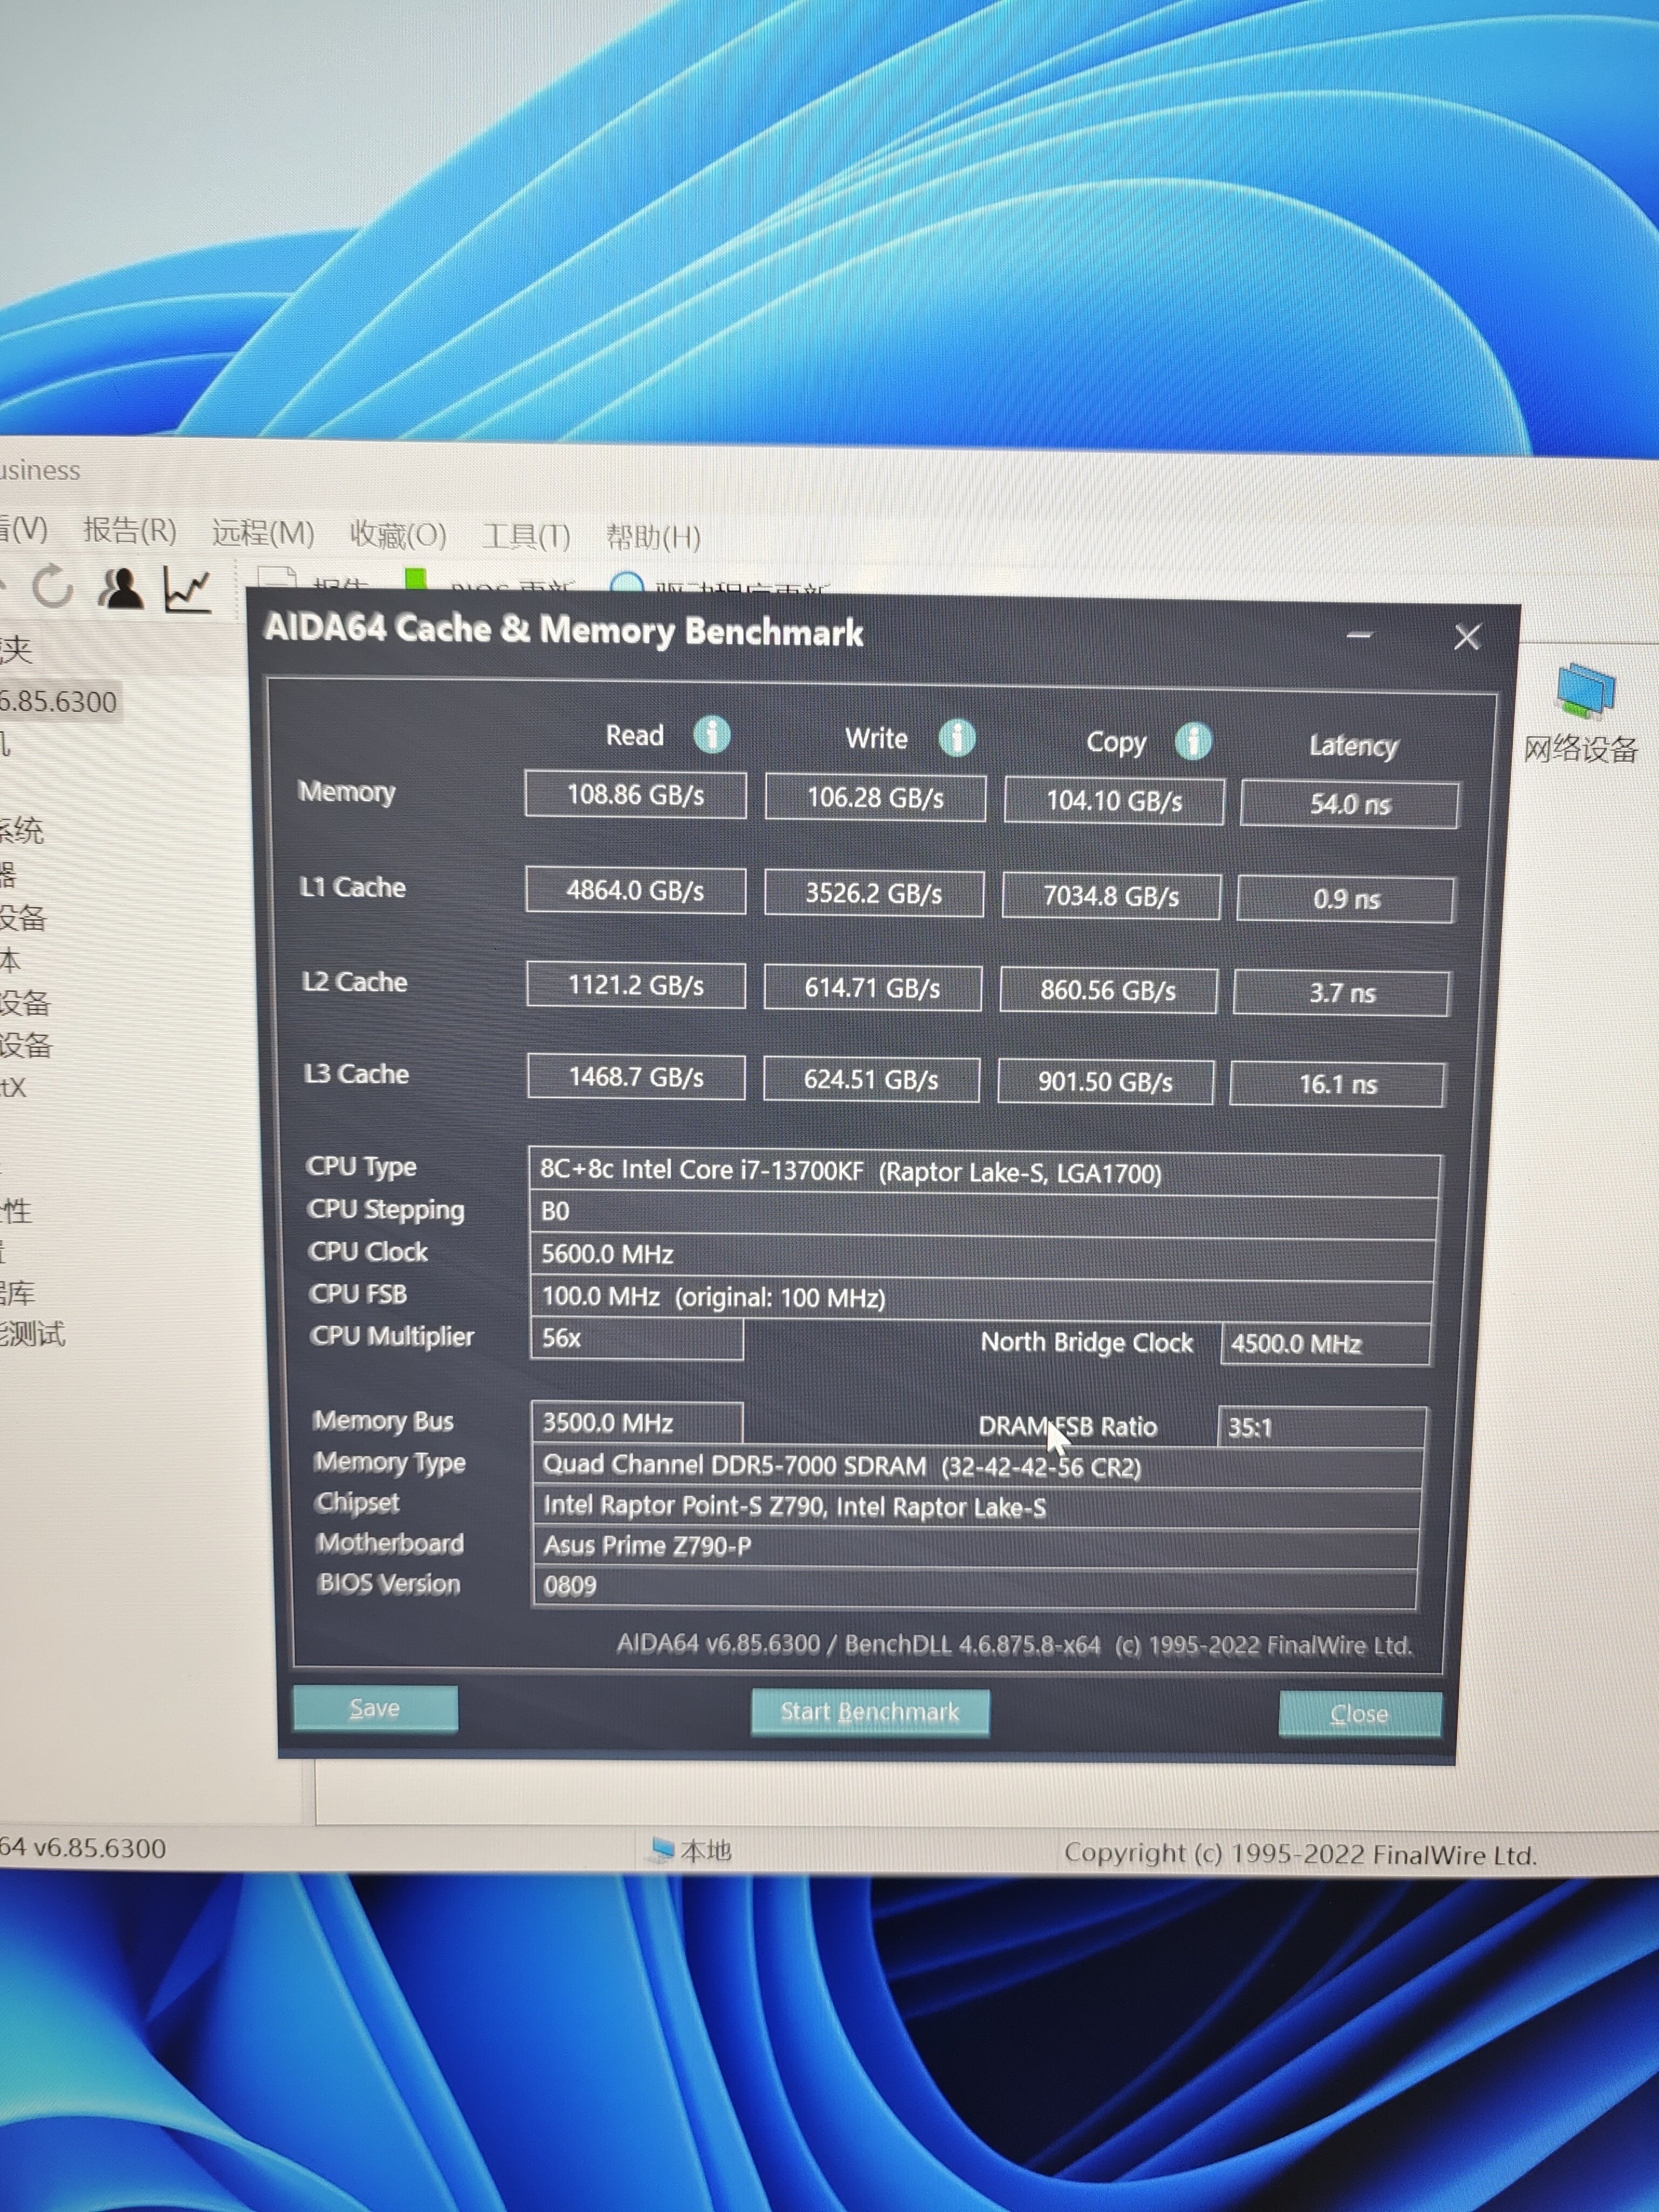1659x2212 pixels.
Task: Select the L2 Cache write value 614.71 GB/s
Action: [872, 988]
